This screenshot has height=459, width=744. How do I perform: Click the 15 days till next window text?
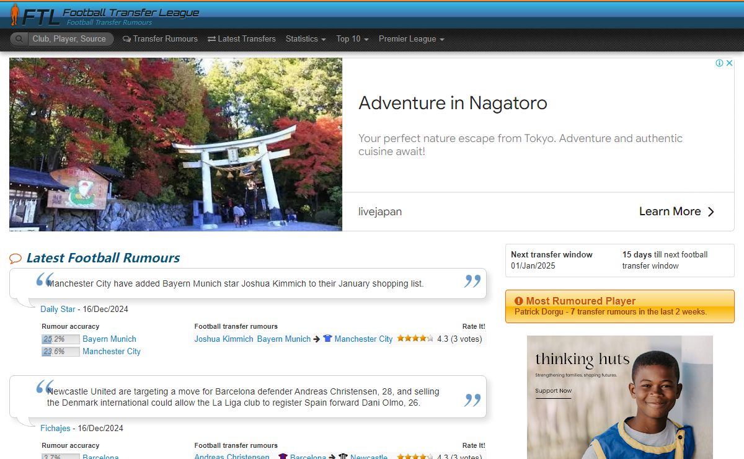(665, 260)
